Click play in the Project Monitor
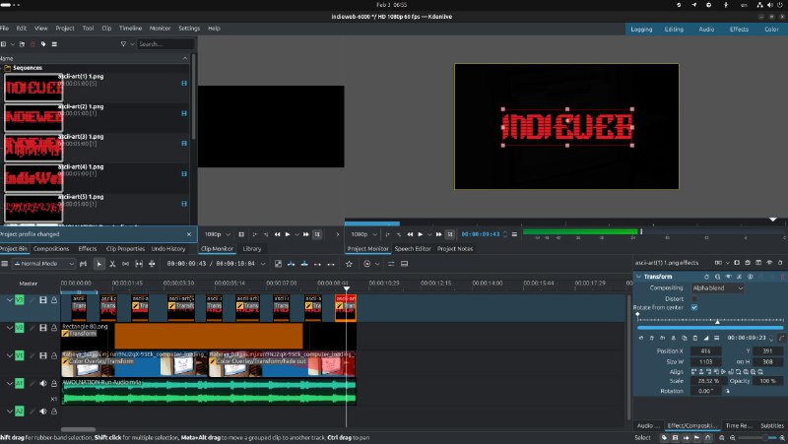Image resolution: width=788 pixels, height=444 pixels. pos(420,234)
